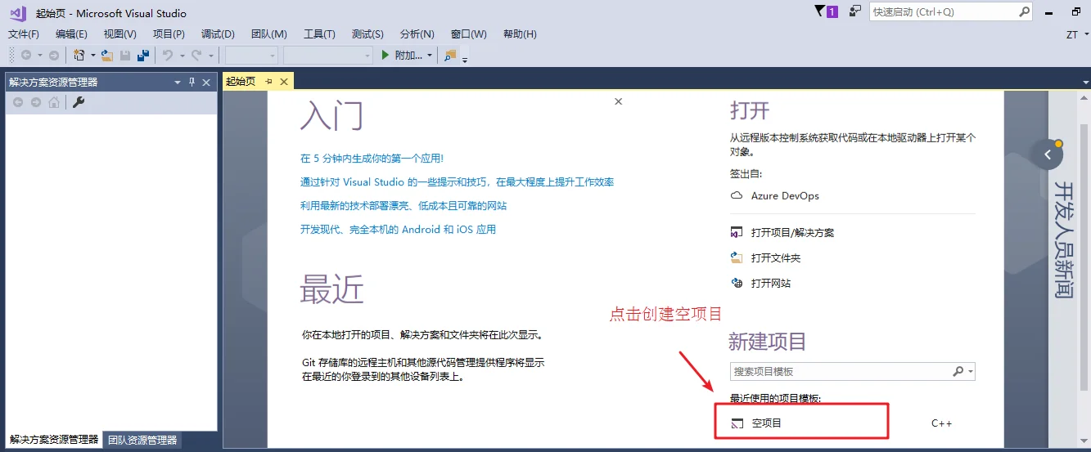Screen dimensions: 1091x452
Task: Toggle auto-hide pin on the Solution Explorer panel
Action: coord(192,82)
